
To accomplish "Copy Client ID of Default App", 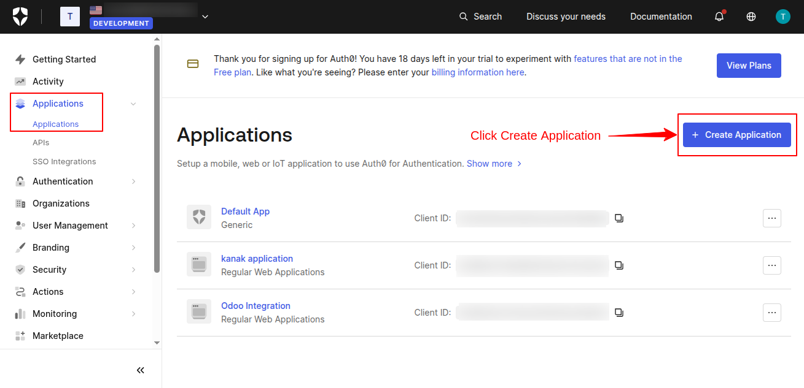I will pyautogui.click(x=619, y=218).
